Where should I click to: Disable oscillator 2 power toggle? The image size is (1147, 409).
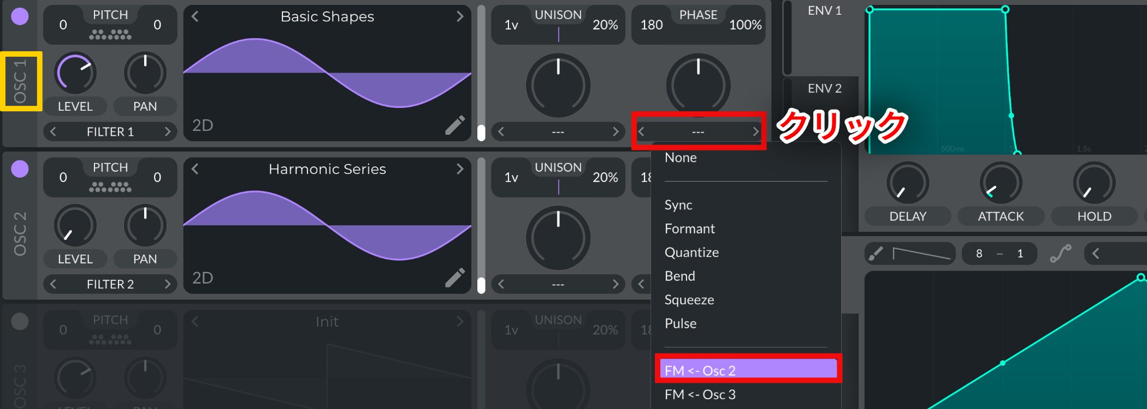click(20, 169)
